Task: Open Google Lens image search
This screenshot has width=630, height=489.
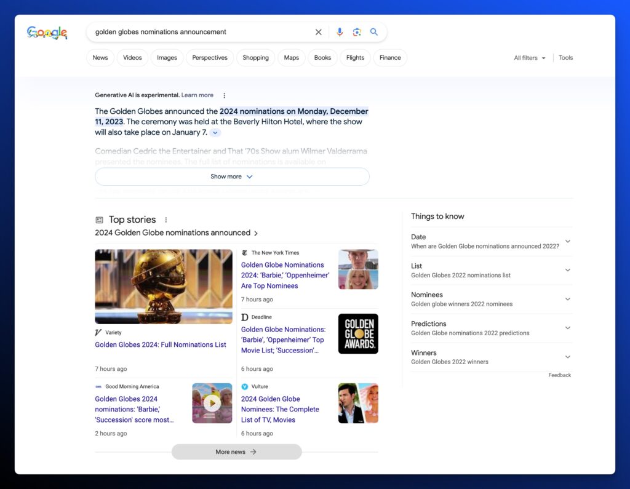Action: point(356,32)
